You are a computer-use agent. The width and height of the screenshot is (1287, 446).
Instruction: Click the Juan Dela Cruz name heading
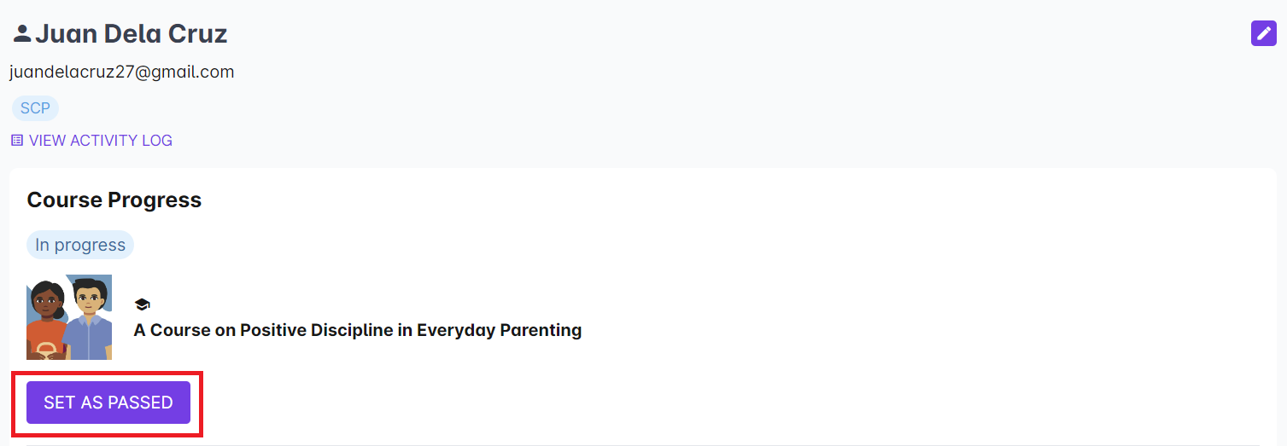point(131,34)
